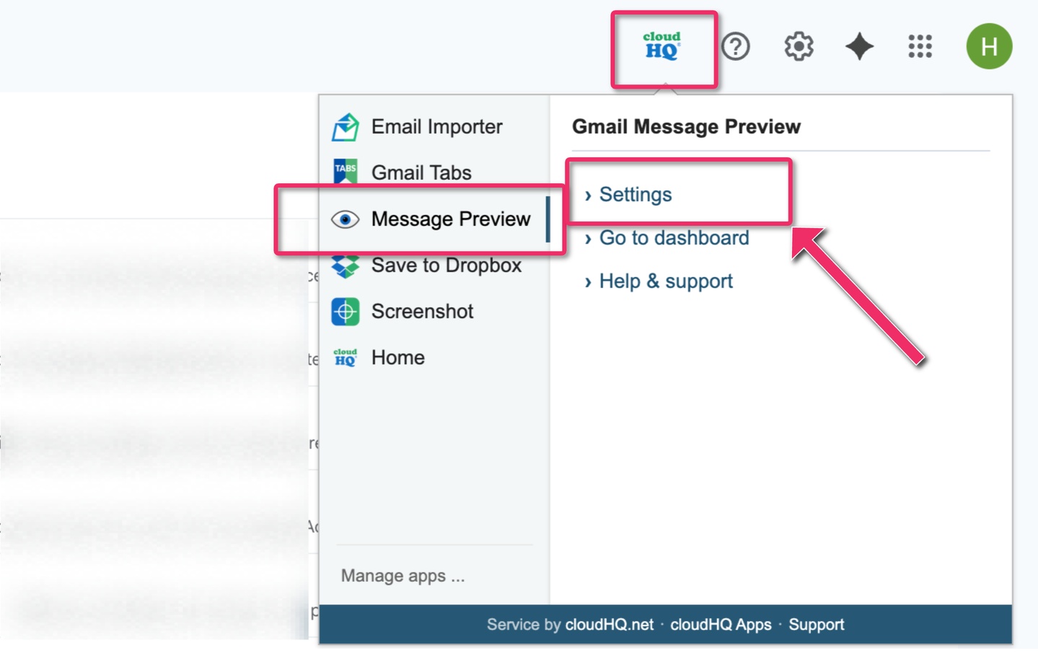Click the chevron before Settings
This screenshot has height=653, width=1038.
click(x=588, y=196)
